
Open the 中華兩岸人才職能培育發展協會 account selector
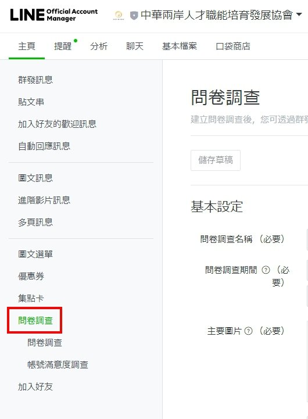216,15
